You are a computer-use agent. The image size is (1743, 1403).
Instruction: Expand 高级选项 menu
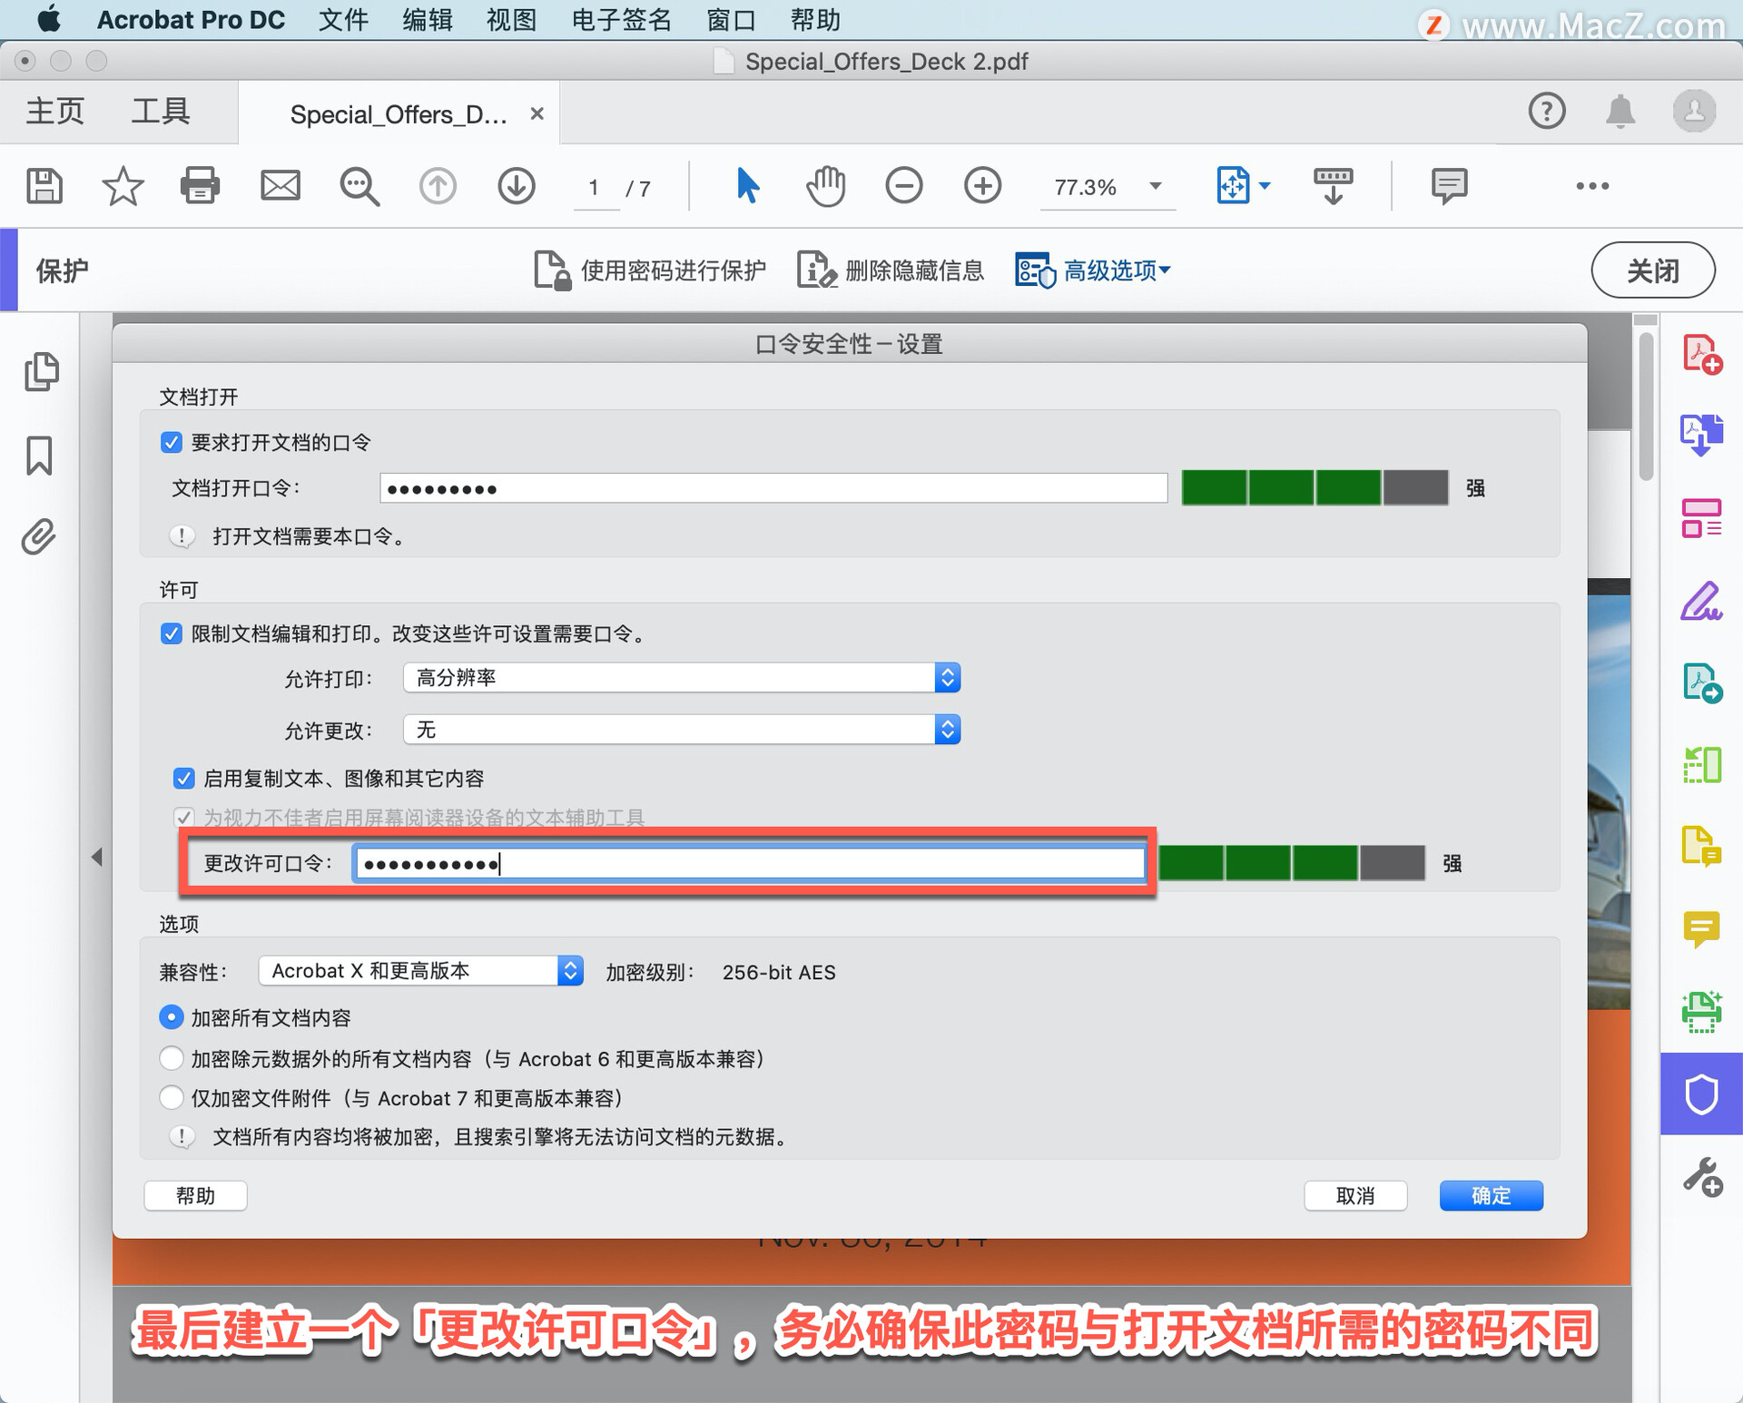coord(1093,270)
